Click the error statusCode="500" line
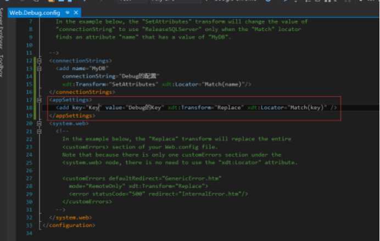380x241 pixels. (x=159, y=194)
